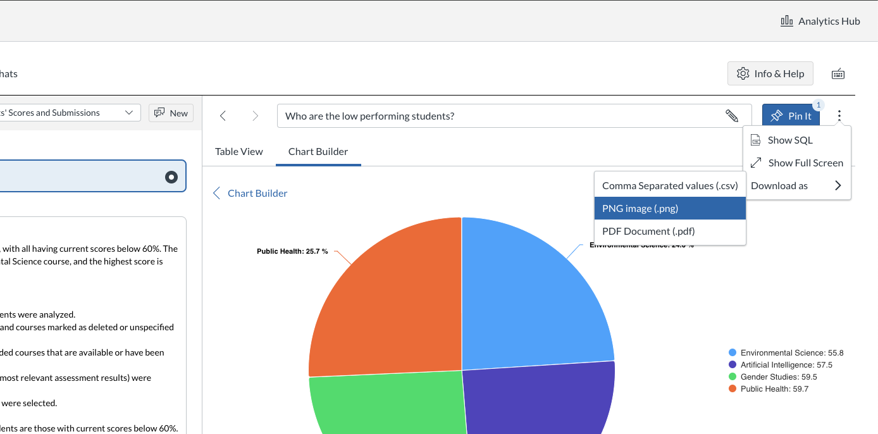Open Info & Help button

(x=770, y=73)
